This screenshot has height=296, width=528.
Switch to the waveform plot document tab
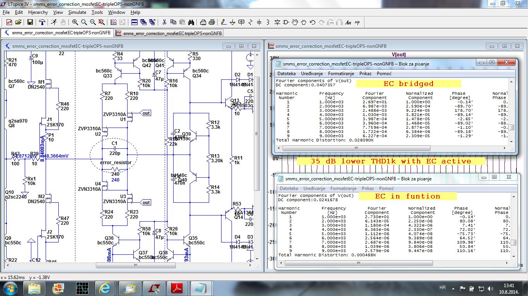click(169, 33)
